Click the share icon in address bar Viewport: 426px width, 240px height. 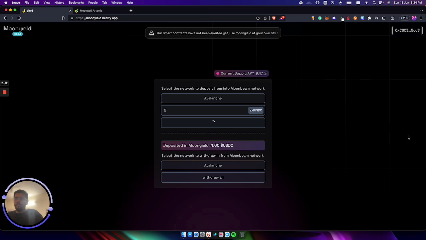click(265, 18)
